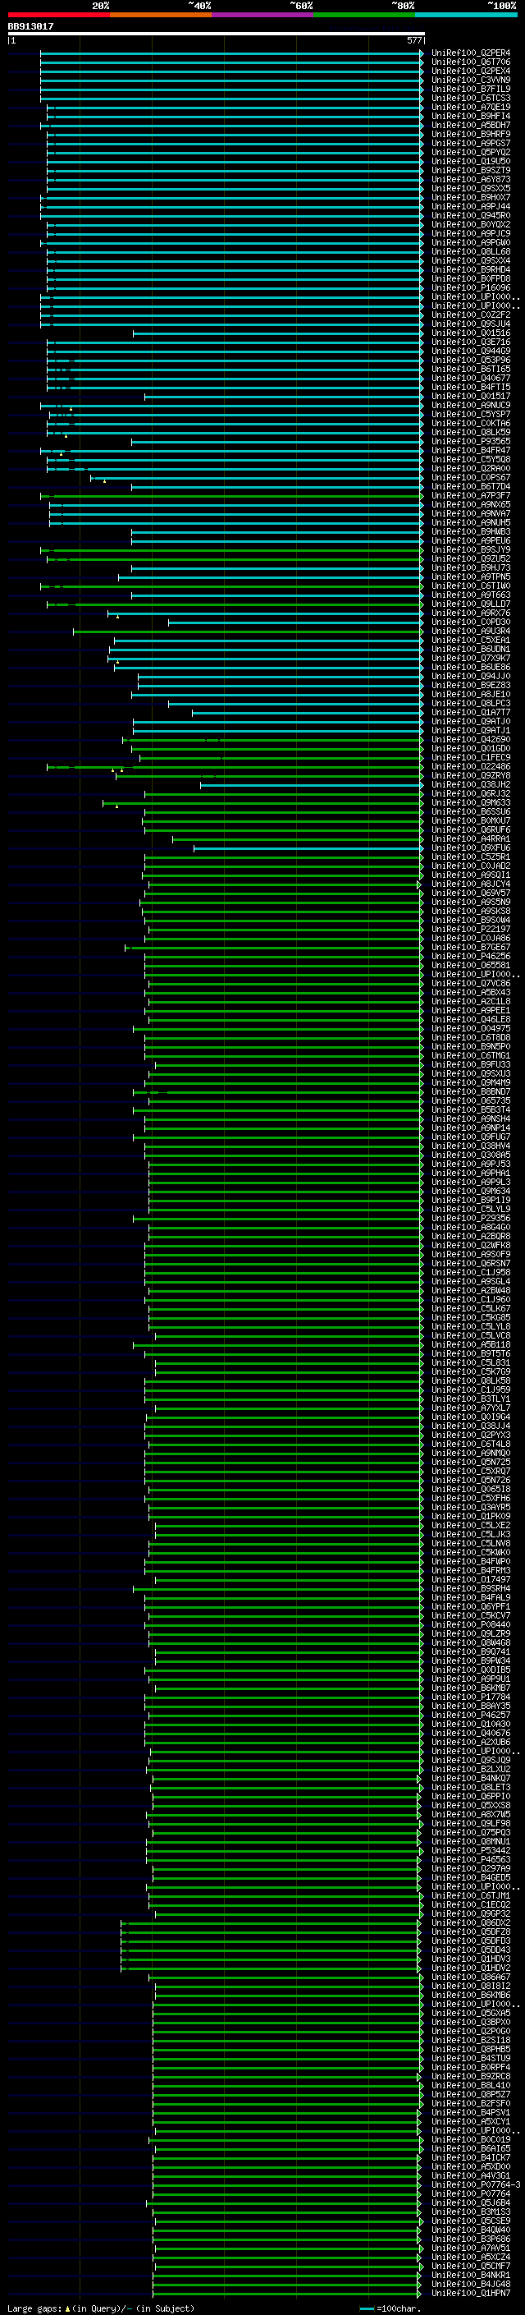525x2315 pixels.
Task: Select label UniRef100_A2BQR8
Action: pyautogui.click(x=470, y=1236)
